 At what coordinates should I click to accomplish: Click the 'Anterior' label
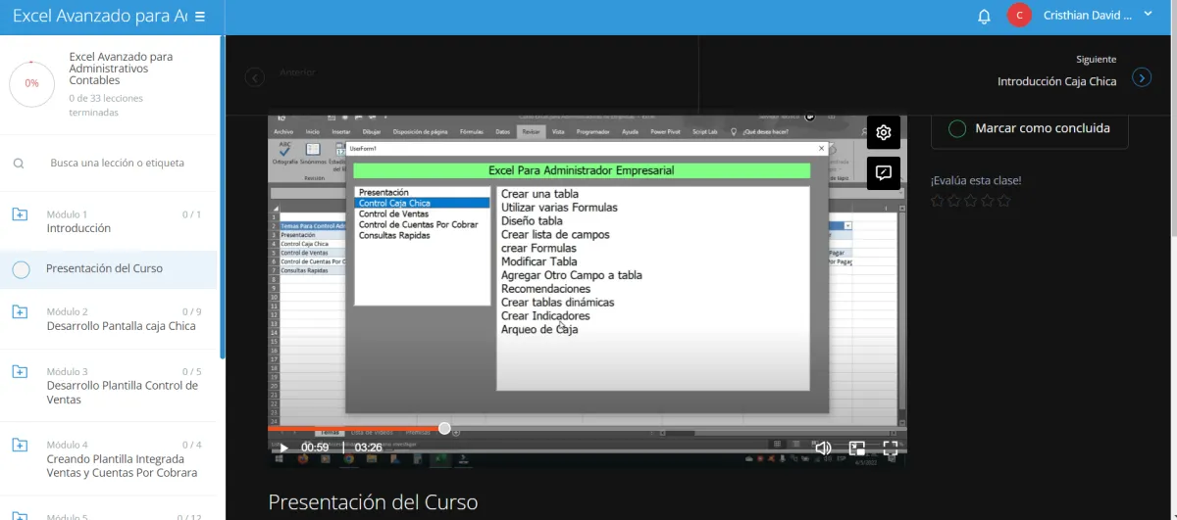pyautogui.click(x=297, y=72)
